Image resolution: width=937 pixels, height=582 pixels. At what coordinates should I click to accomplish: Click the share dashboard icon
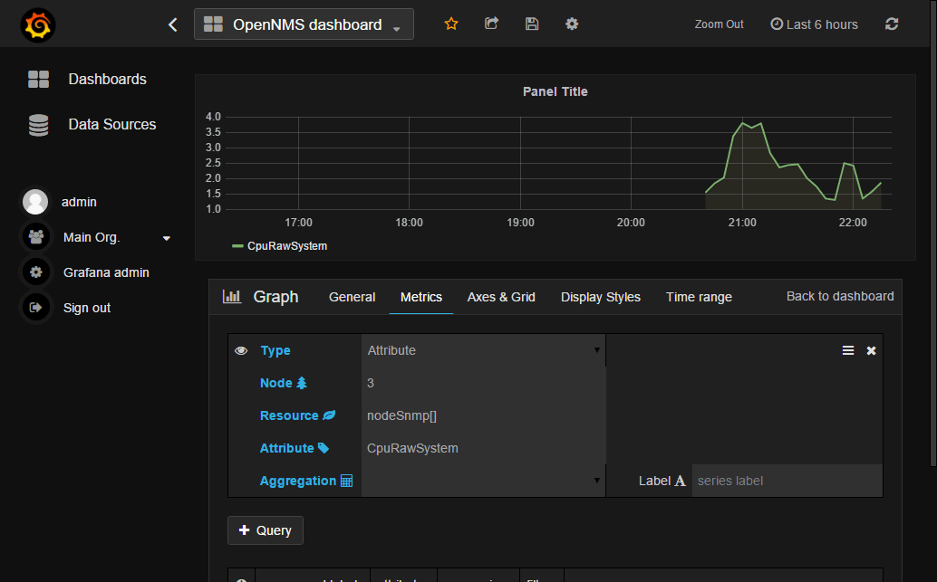pos(491,24)
